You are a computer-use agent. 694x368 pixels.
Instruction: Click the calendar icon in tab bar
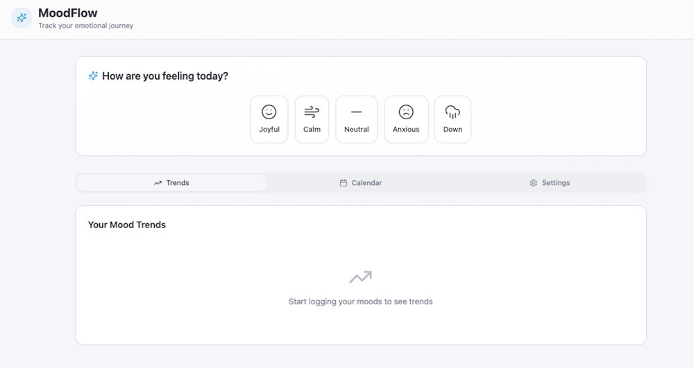(343, 183)
